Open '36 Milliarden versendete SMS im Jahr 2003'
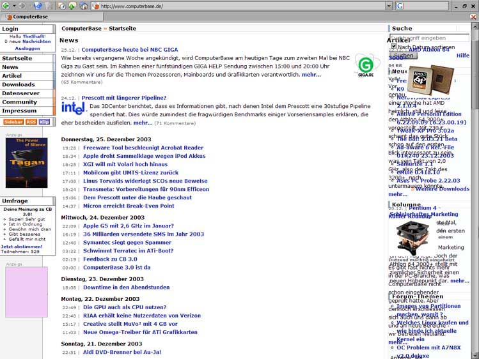This screenshot has width=479, height=359. point(143,234)
